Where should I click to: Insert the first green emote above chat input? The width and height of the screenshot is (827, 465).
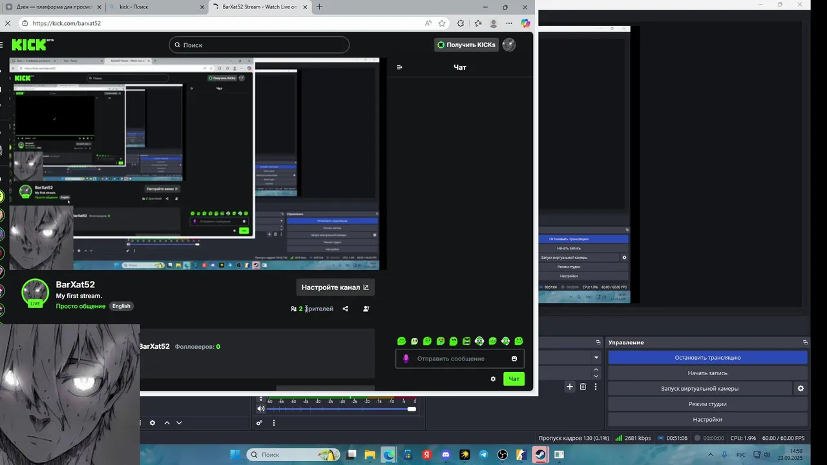click(401, 341)
